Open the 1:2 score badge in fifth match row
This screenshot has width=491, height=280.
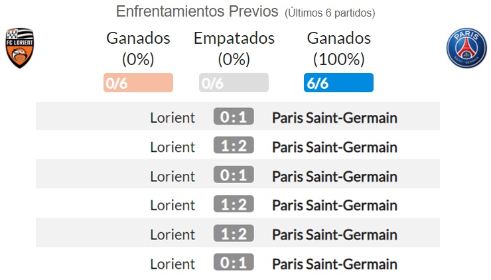click(234, 234)
